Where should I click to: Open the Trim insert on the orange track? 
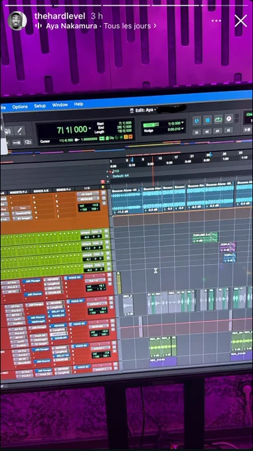click(x=22, y=208)
